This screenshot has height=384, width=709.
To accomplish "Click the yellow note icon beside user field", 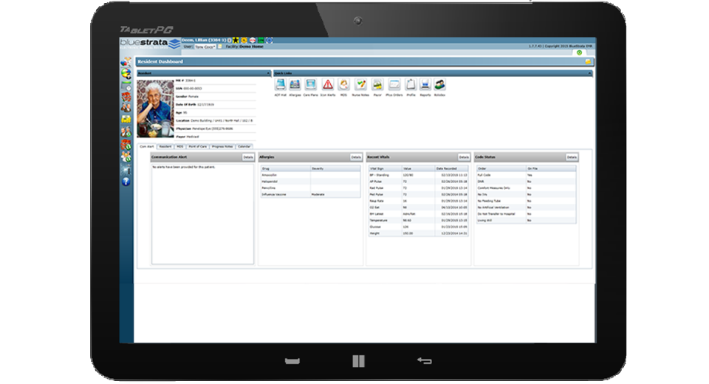I will click(x=220, y=47).
